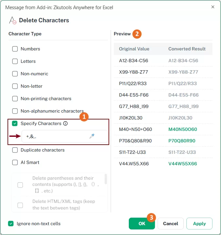Click the specify characters input field
Image resolution: width=221 pixels, height=235 pixels.
[x=65, y=136]
